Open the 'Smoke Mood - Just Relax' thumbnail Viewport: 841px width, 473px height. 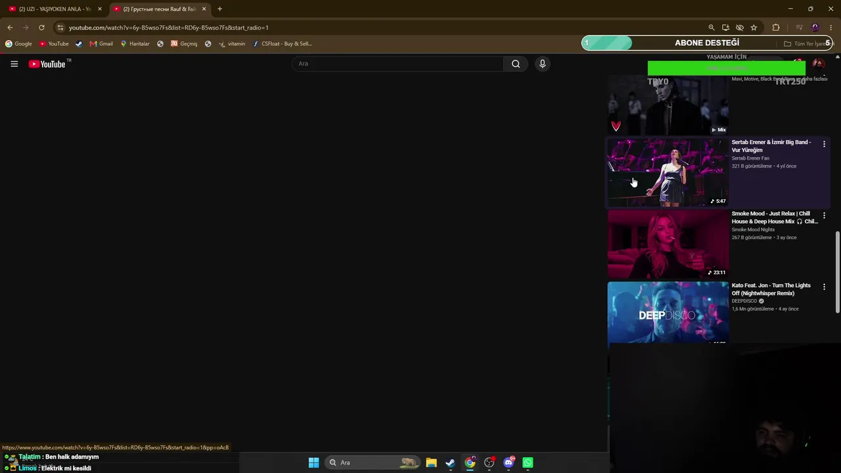[668, 244]
